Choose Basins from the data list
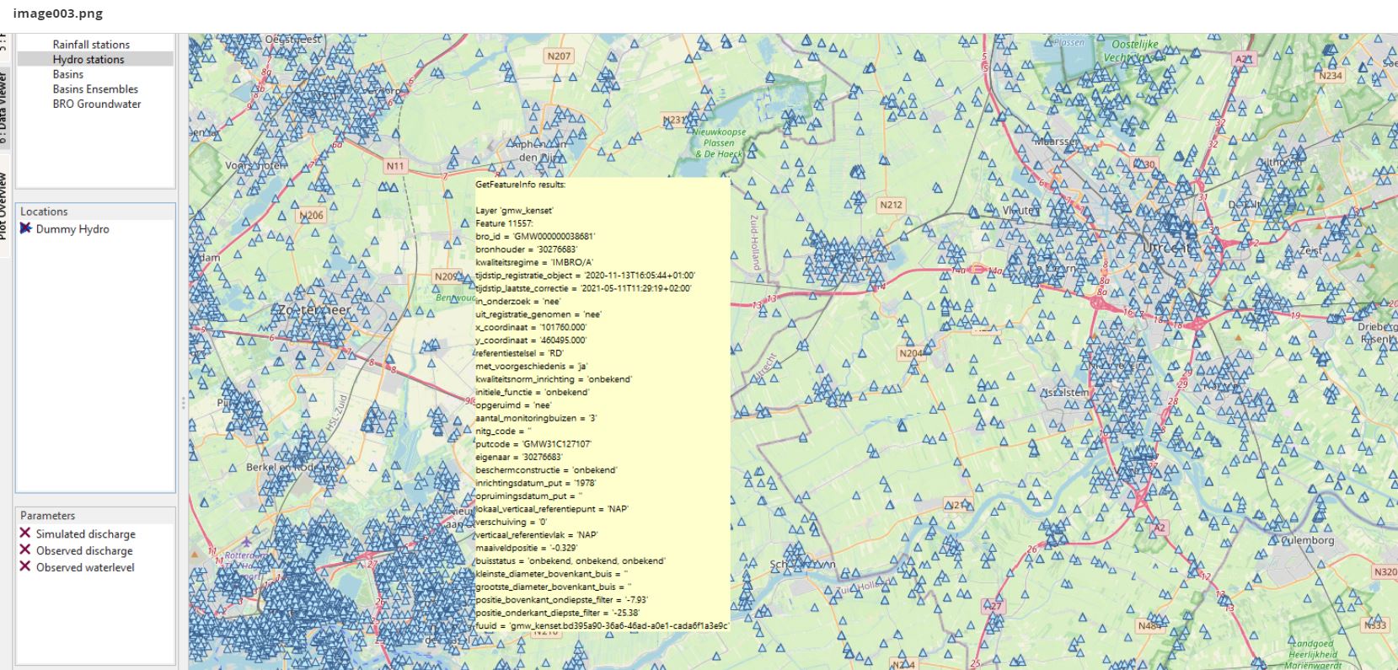1398x670 pixels. pyautogui.click(x=68, y=74)
